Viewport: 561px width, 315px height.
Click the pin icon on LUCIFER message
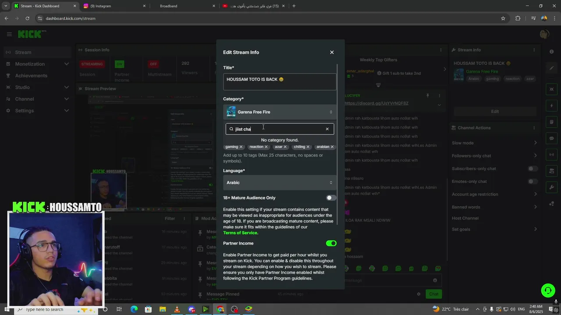(428, 95)
